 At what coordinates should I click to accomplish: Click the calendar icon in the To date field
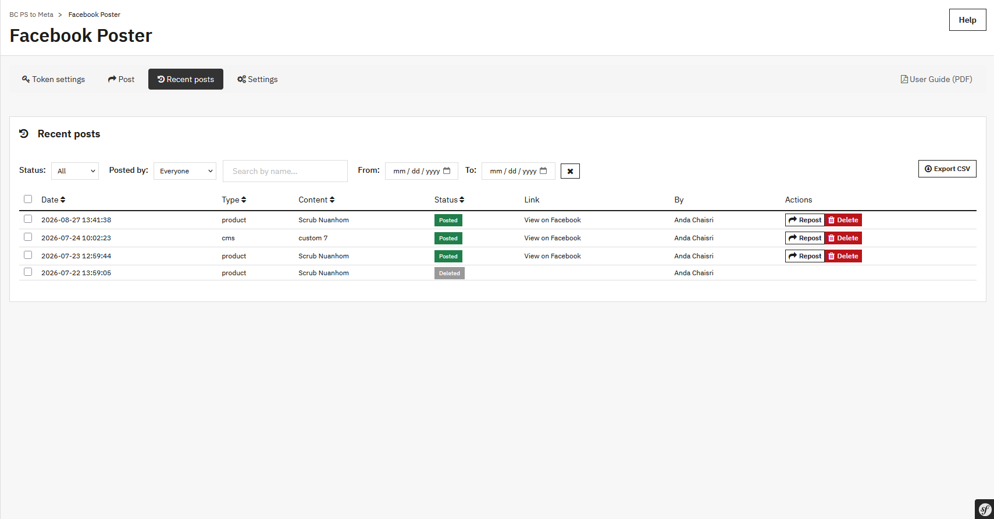click(x=543, y=170)
